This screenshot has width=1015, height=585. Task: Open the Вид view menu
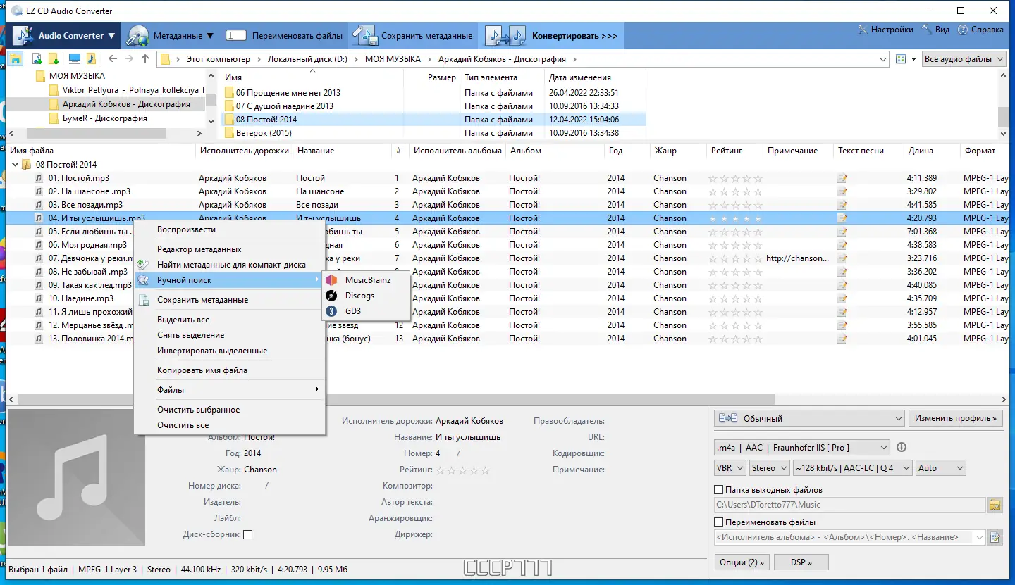pyautogui.click(x=935, y=30)
